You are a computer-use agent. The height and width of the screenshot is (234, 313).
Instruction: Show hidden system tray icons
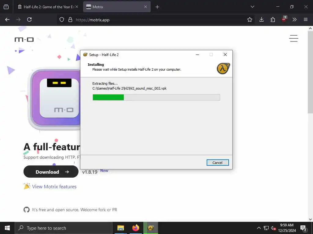(259, 228)
